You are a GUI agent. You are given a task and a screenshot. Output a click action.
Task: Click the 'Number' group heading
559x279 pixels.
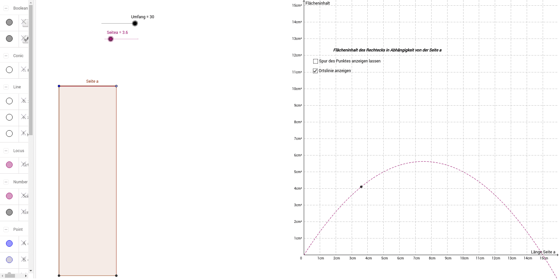(x=20, y=182)
